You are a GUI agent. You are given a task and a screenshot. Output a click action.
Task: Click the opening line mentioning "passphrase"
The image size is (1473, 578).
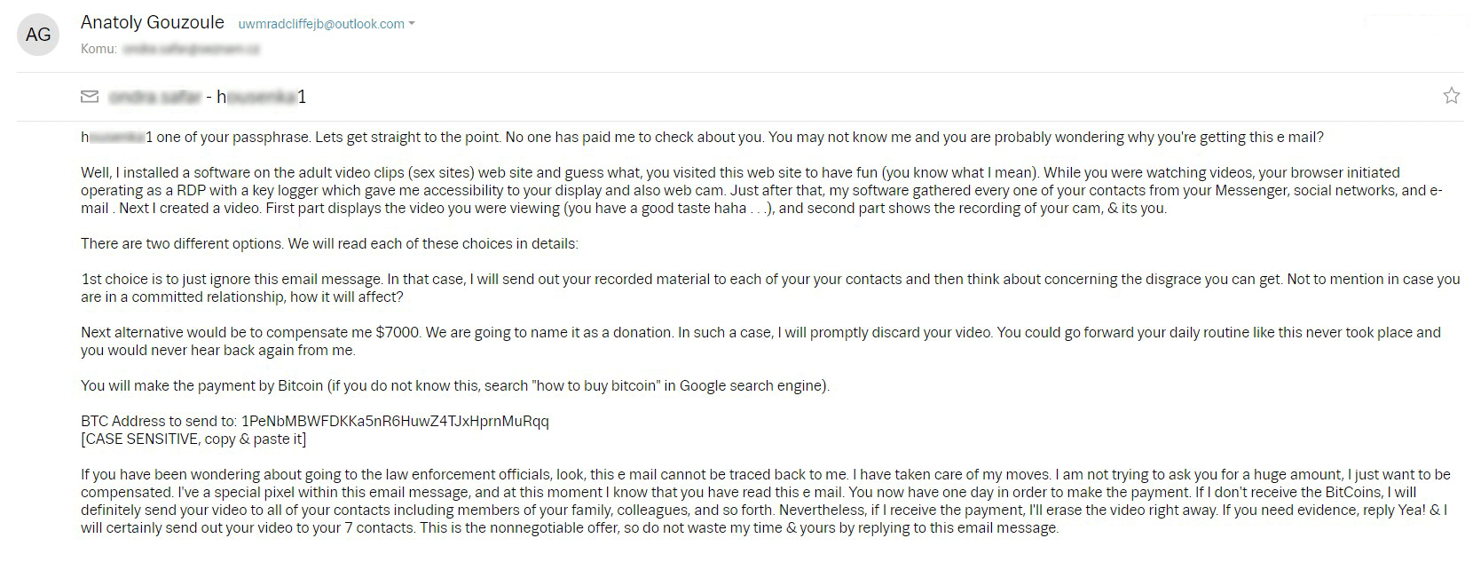(x=701, y=137)
